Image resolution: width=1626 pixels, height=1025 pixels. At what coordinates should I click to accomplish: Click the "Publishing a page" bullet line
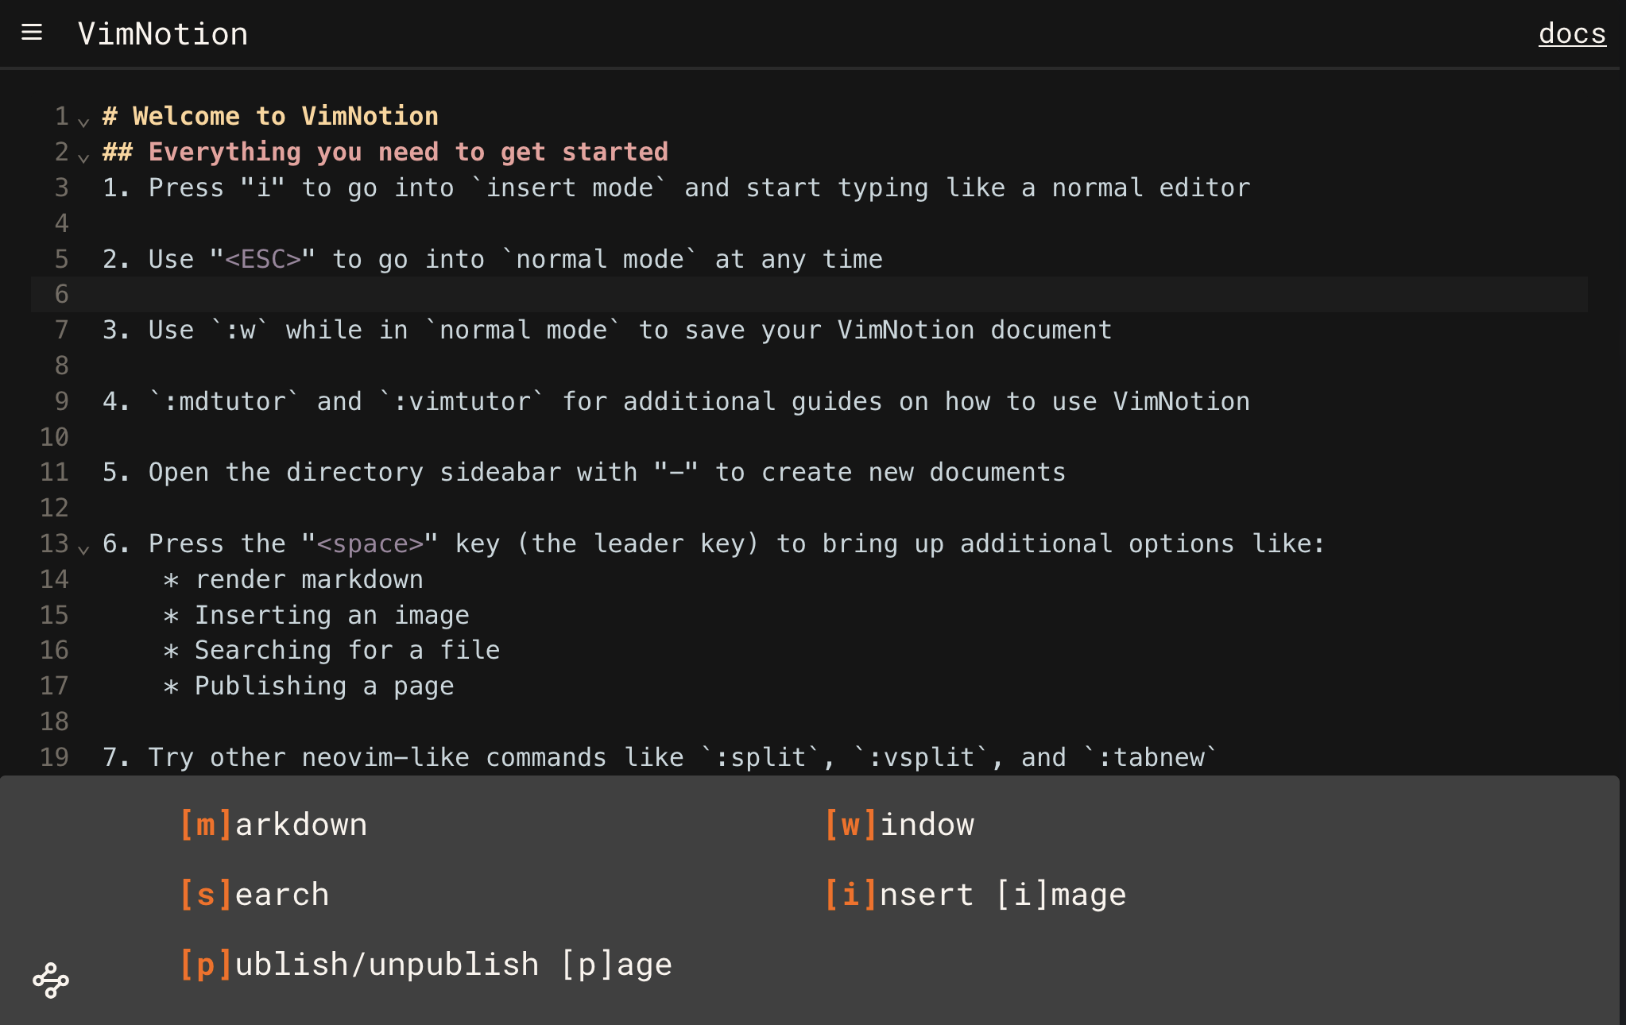324,687
